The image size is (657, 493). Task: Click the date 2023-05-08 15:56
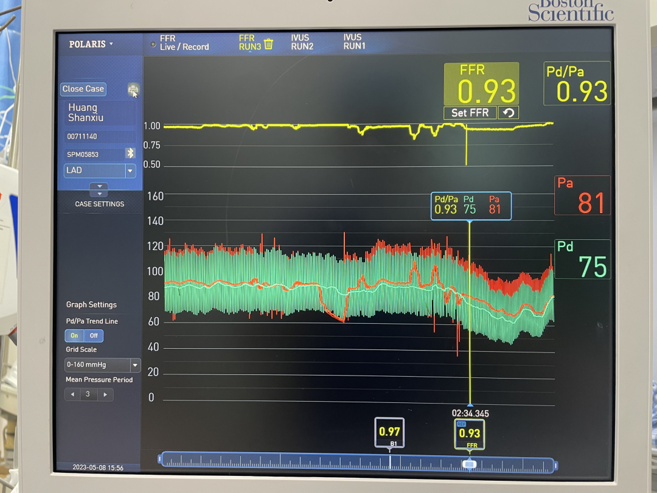point(98,468)
